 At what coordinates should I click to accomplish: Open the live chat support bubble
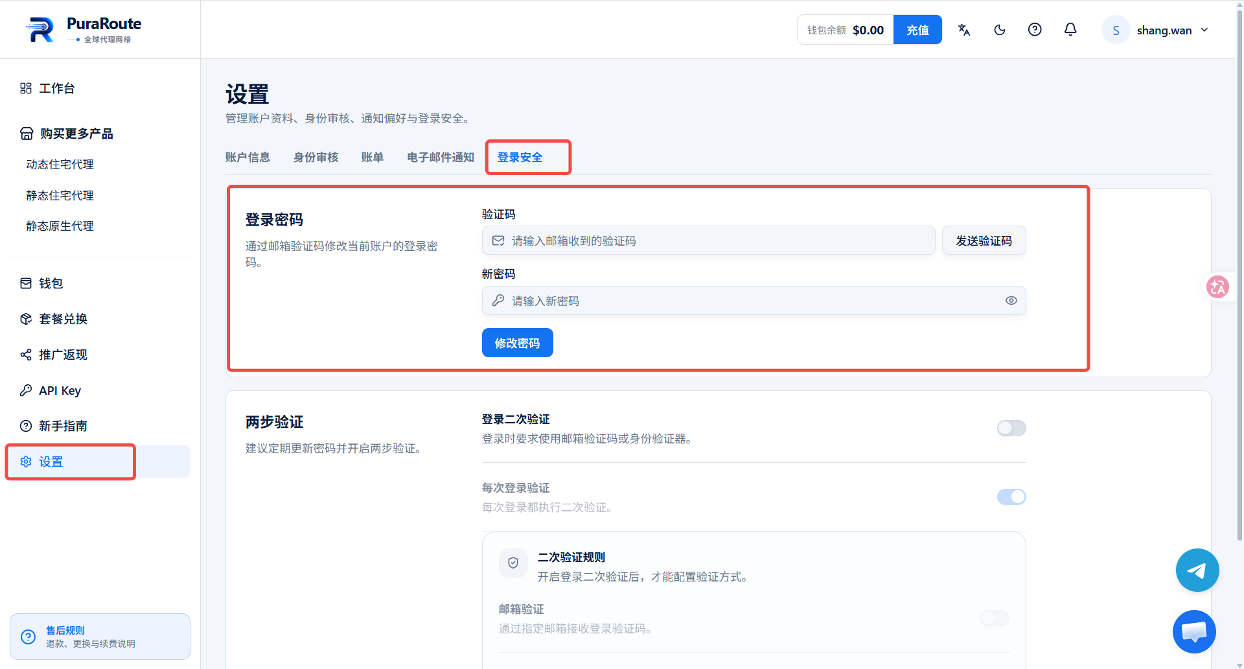[x=1194, y=631]
